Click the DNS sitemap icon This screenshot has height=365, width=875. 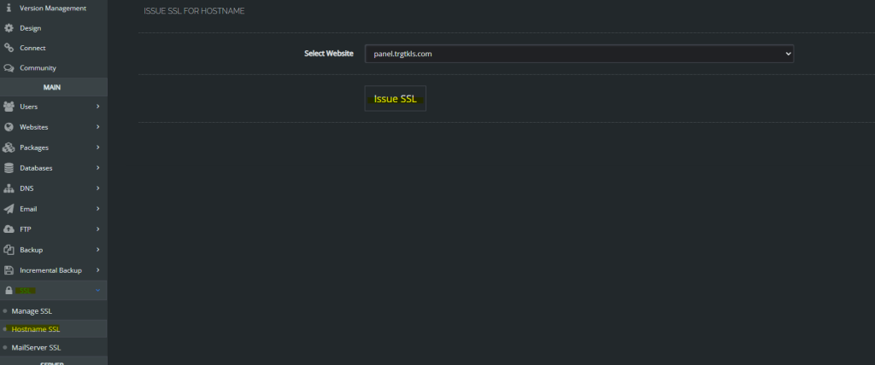pos(9,188)
